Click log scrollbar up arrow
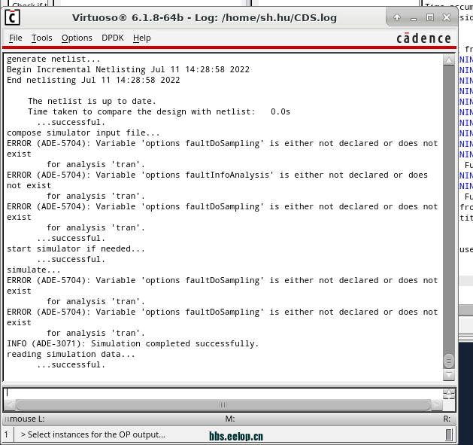 449,59
